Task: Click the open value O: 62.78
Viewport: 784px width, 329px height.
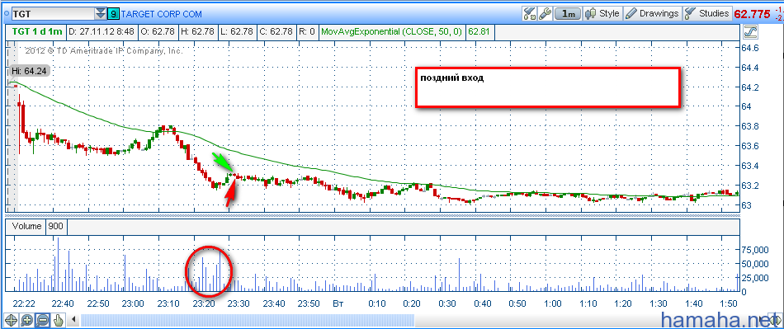Action: point(158,32)
